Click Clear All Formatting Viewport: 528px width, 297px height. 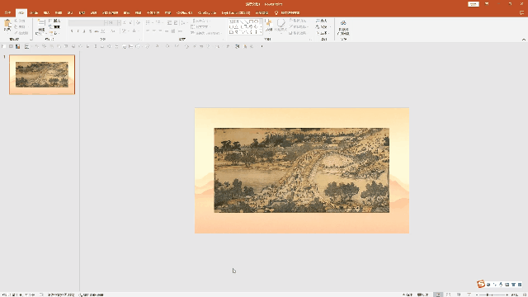[138, 23]
